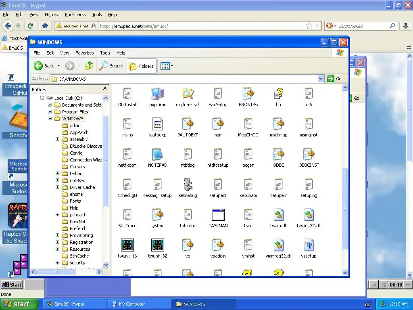Select the NOTEPAD application icon

point(158,154)
